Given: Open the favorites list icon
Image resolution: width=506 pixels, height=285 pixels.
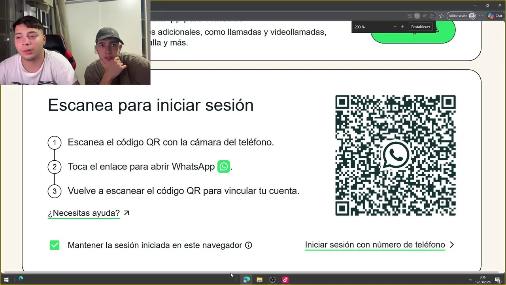Looking at the screenshot, I should pyautogui.click(x=441, y=16).
